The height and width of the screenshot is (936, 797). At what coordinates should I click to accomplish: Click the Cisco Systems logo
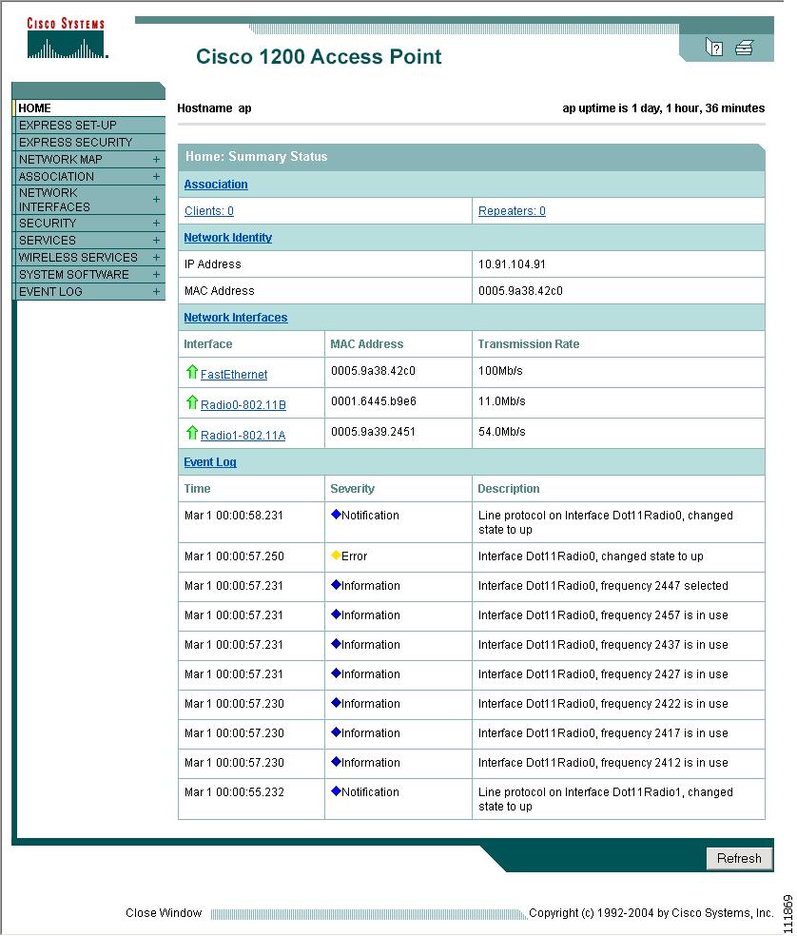point(67,38)
